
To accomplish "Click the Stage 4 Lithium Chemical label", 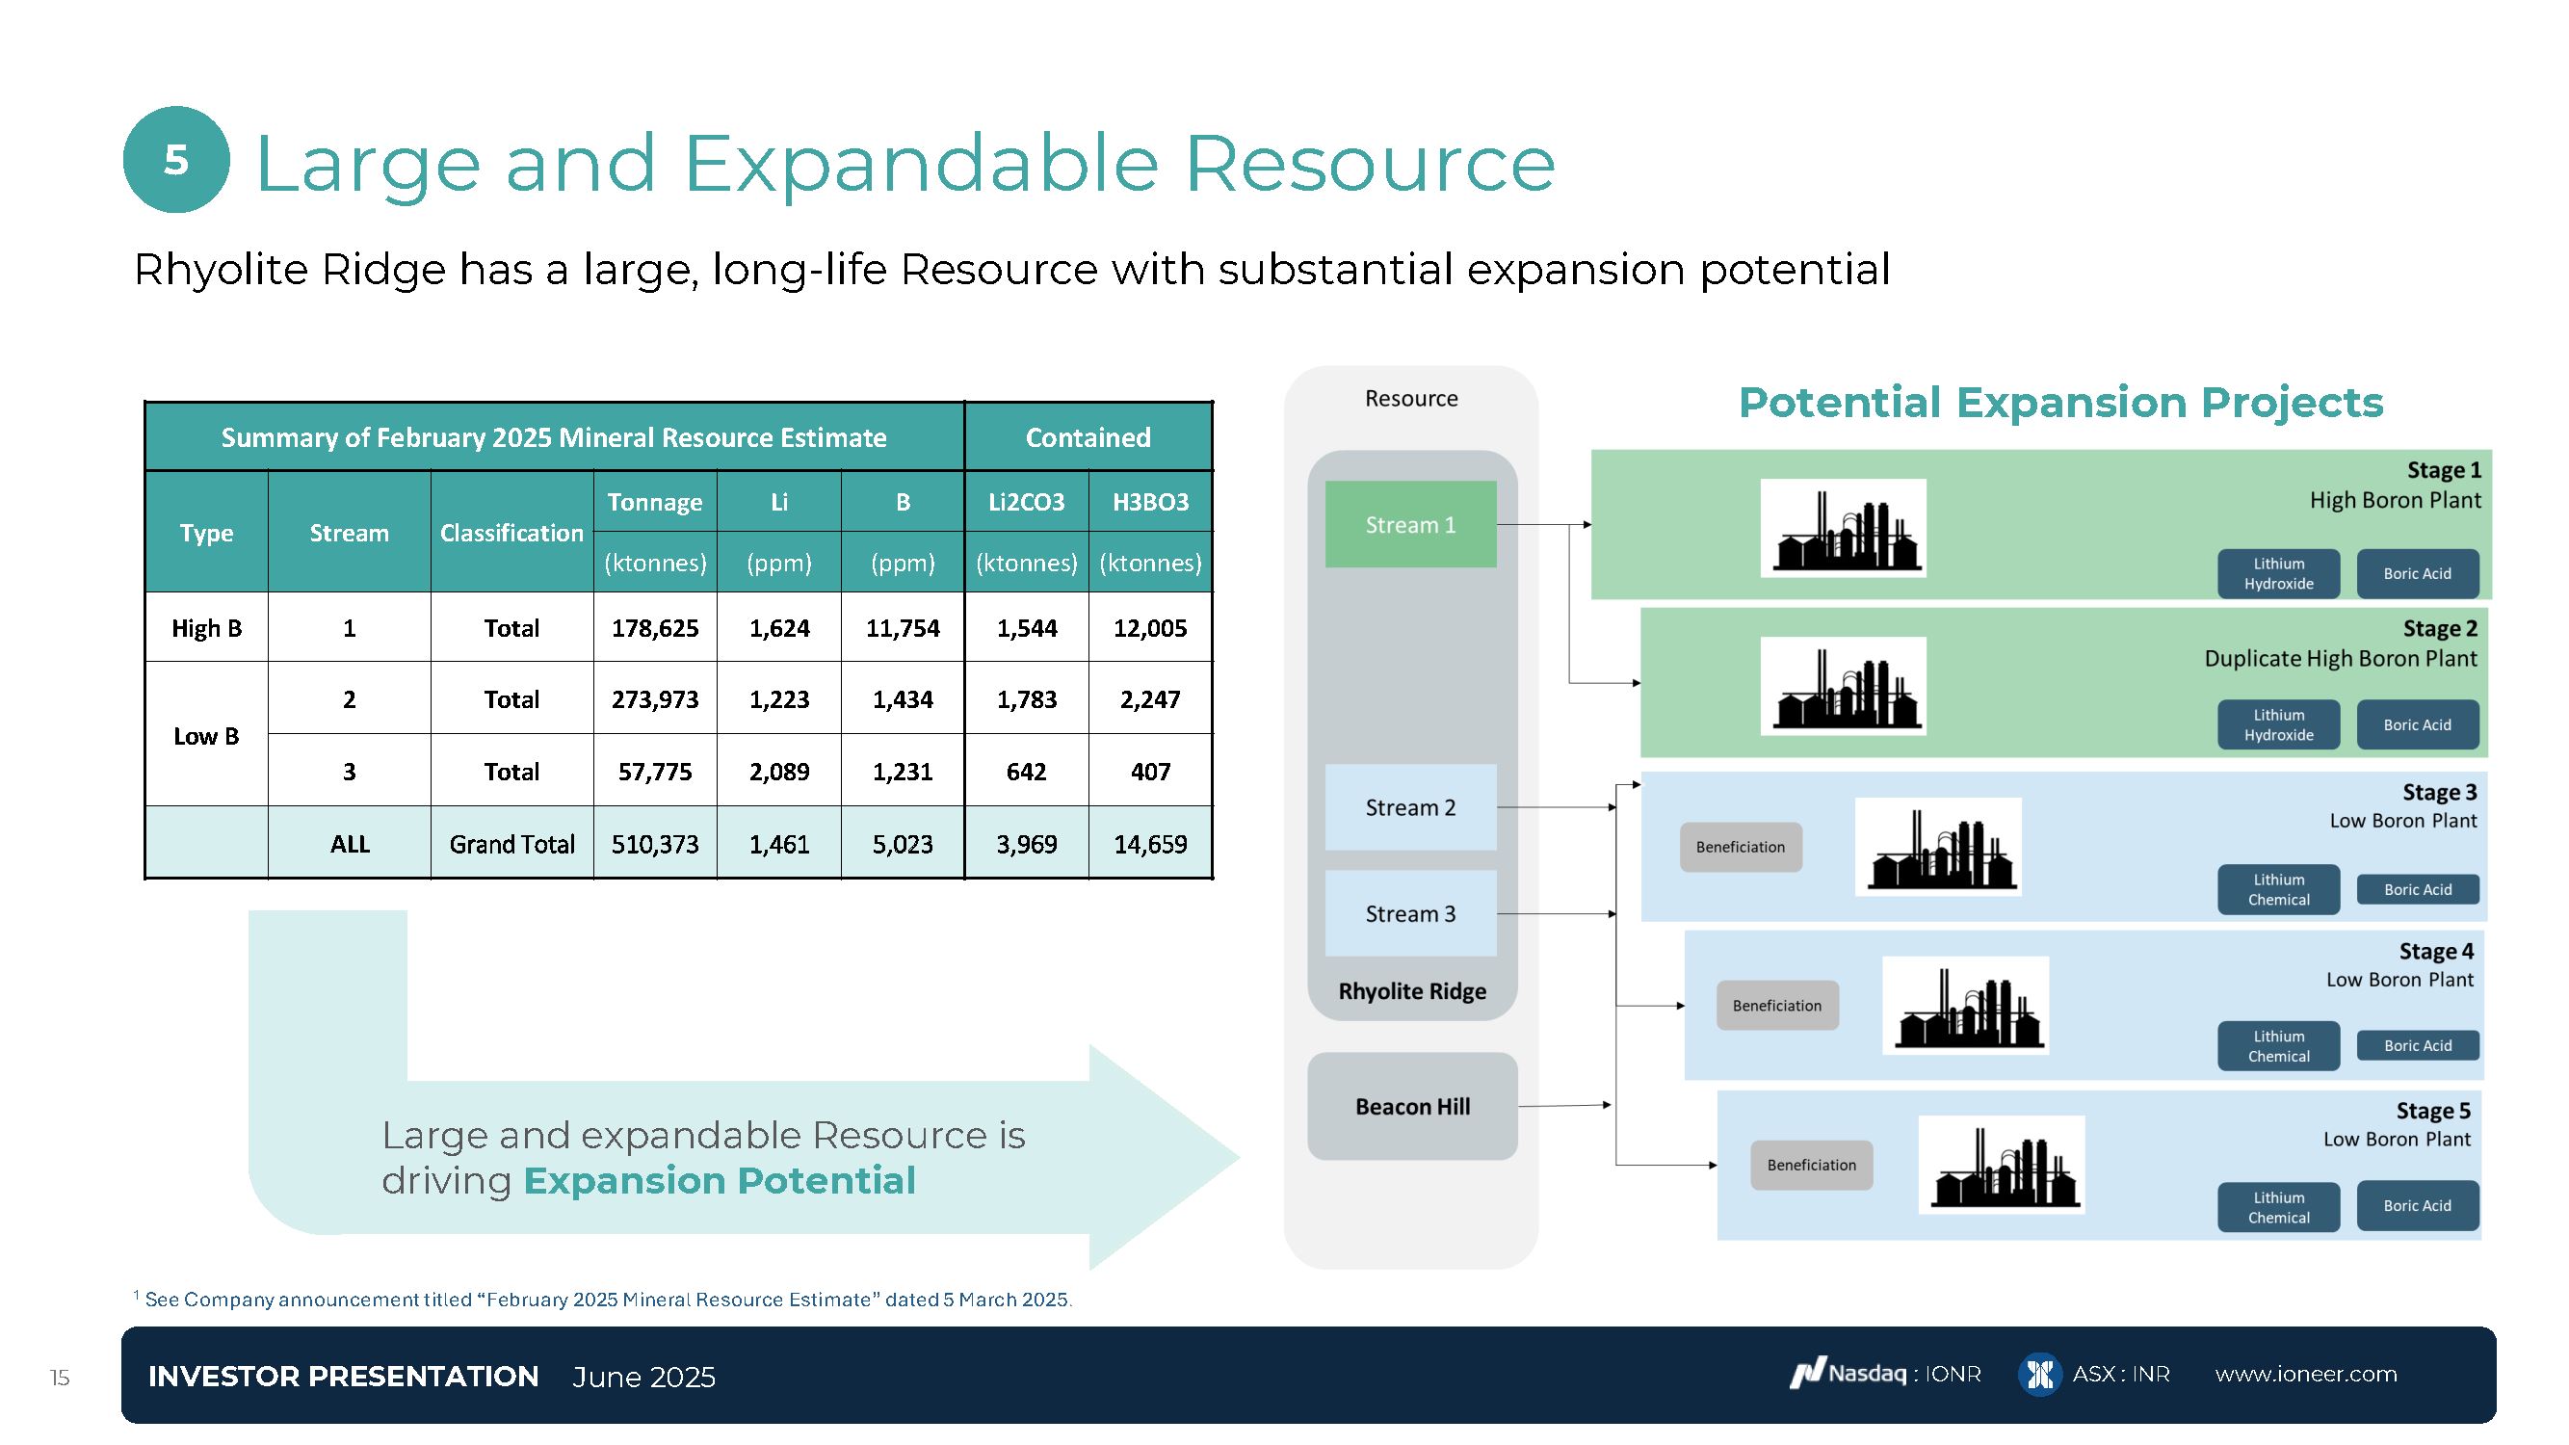I will pyautogui.click(x=2278, y=1046).
